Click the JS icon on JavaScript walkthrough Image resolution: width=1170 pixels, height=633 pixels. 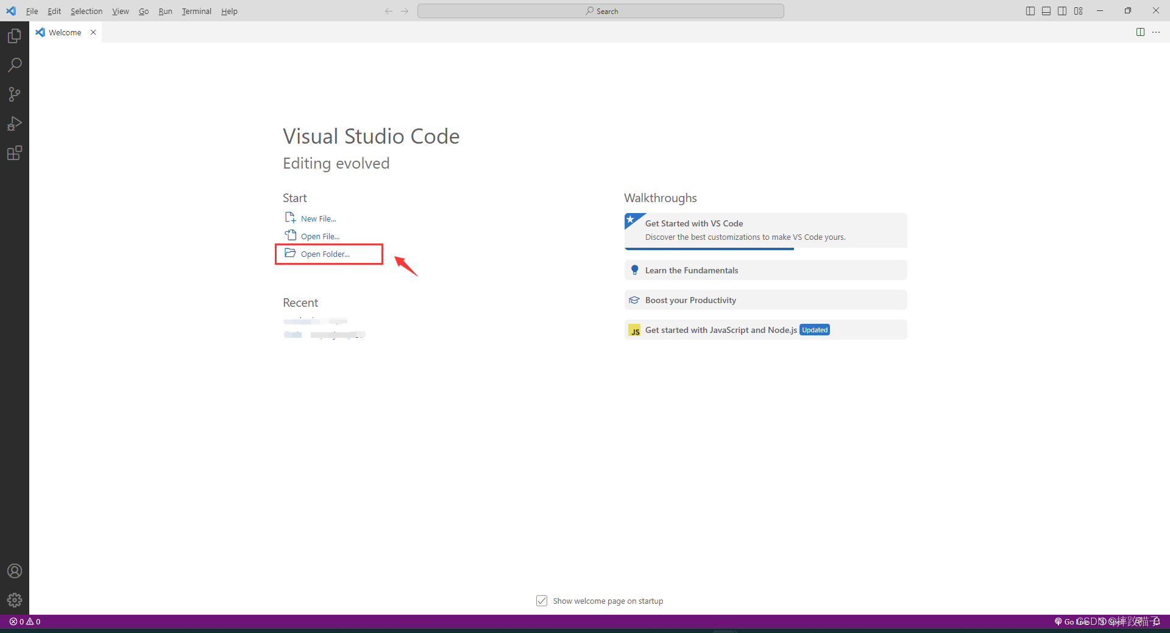click(634, 330)
